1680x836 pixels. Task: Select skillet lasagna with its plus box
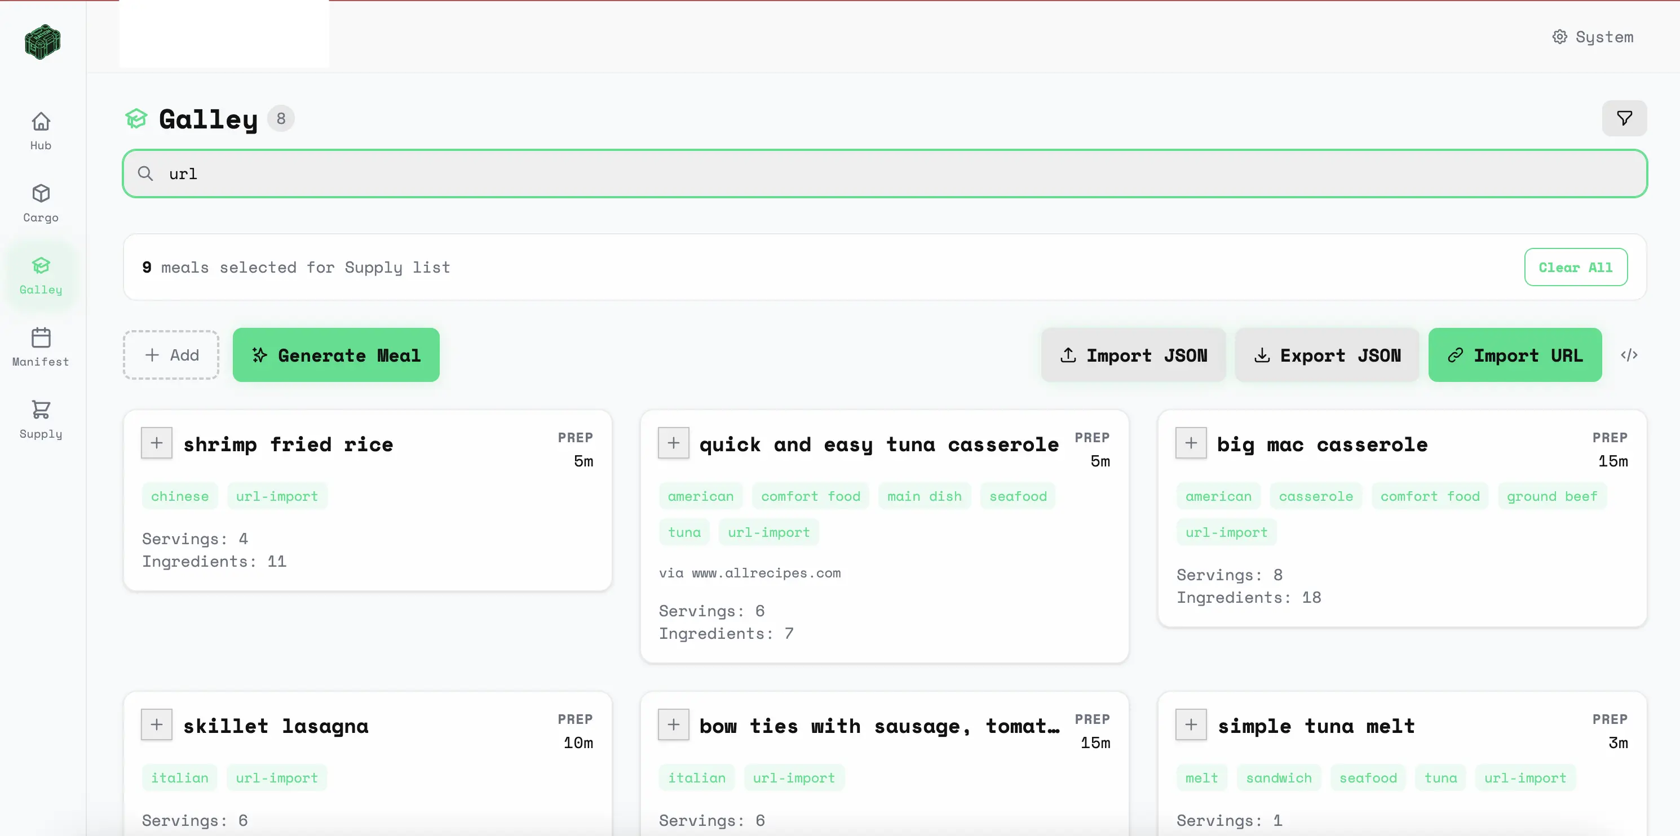157,724
